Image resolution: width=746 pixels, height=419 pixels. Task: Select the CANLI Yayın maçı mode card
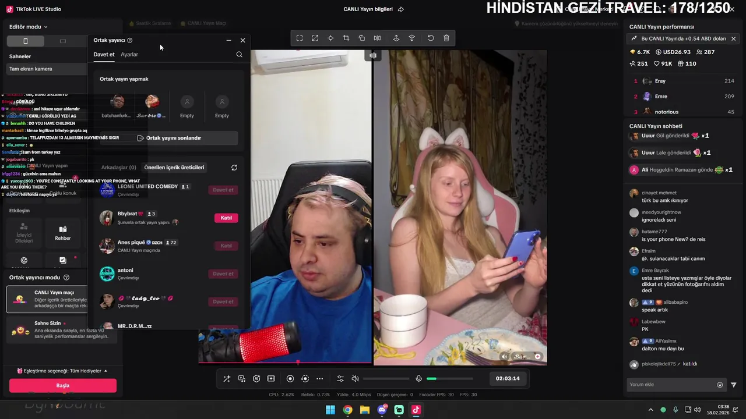(x=47, y=299)
